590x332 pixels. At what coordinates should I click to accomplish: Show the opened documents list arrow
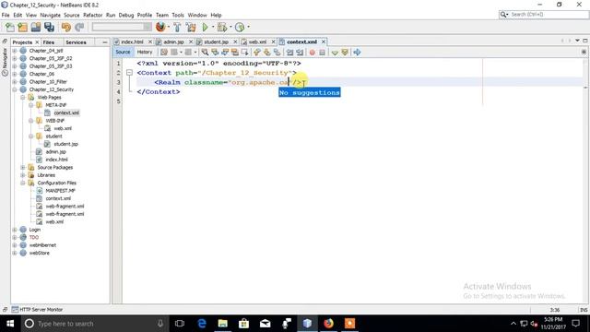tap(577, 41)
